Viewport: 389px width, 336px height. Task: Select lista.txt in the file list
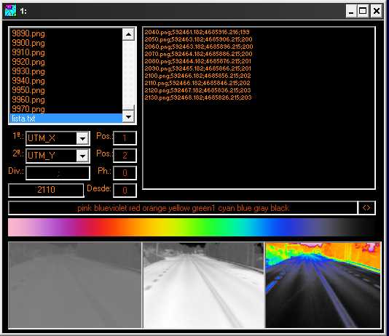point(66,119)
